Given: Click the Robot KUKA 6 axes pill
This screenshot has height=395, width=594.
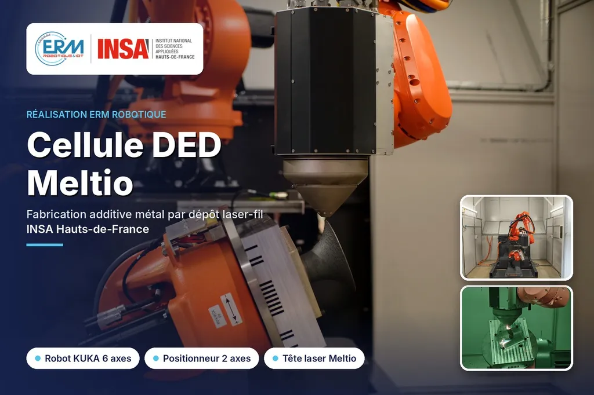Looking at the screenshot, I should point(83,359).
